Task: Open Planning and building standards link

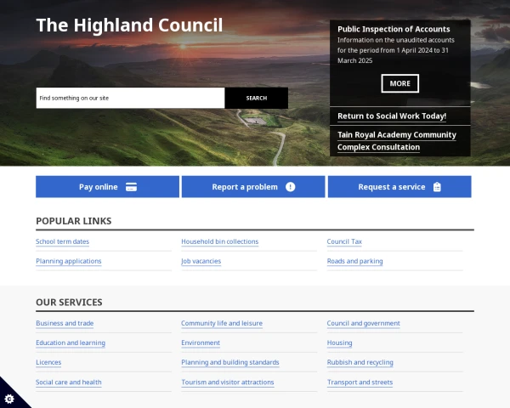Action: (230, 362)
